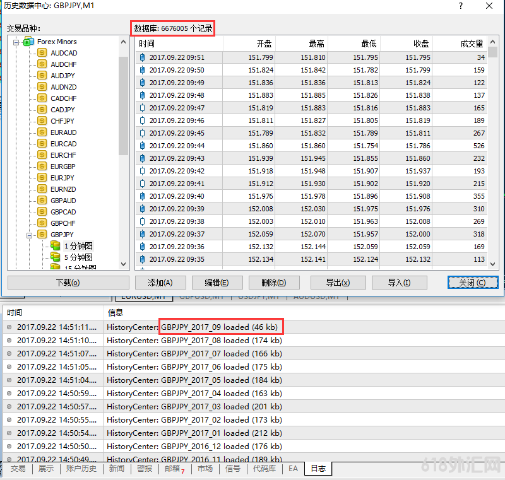Select the EURJPY symbol in tree
Screen dimensions: 505x480
click(62, 178)
